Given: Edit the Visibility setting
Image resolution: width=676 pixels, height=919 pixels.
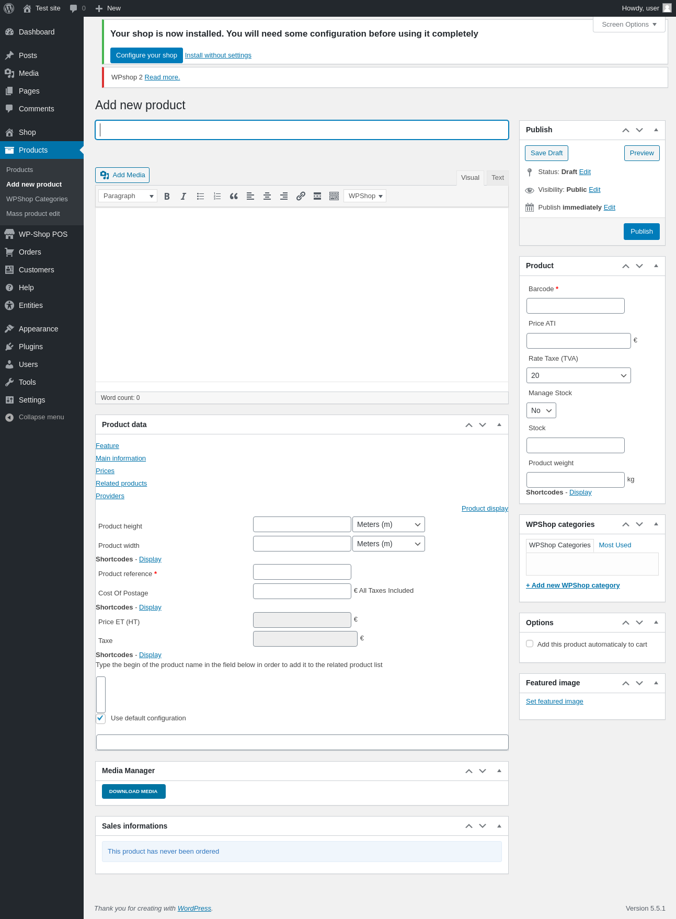Looking at the screenshot, I should point(594,190).
